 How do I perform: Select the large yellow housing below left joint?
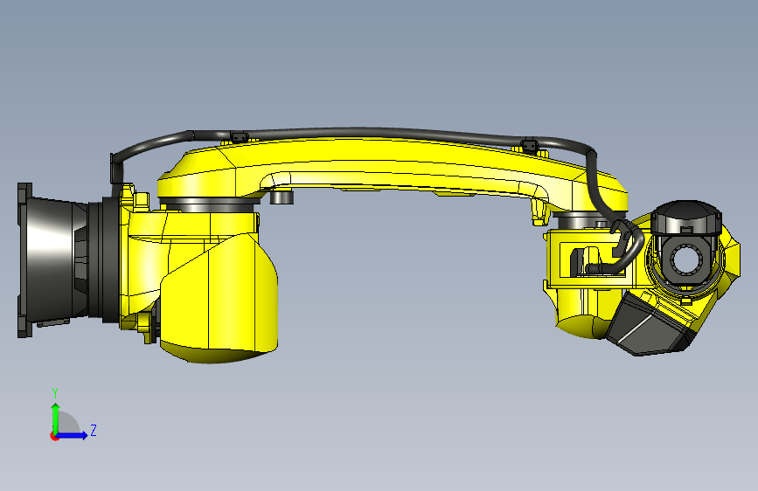pyautogui.click(x=220, y=300)
